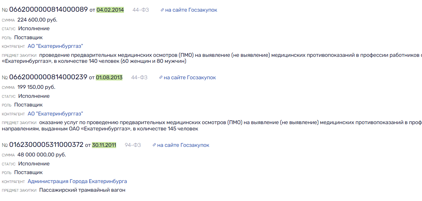
Task: Click link icon beside contract 0662000000814000089
Action: pyautogui.click(x=162, y=10)
